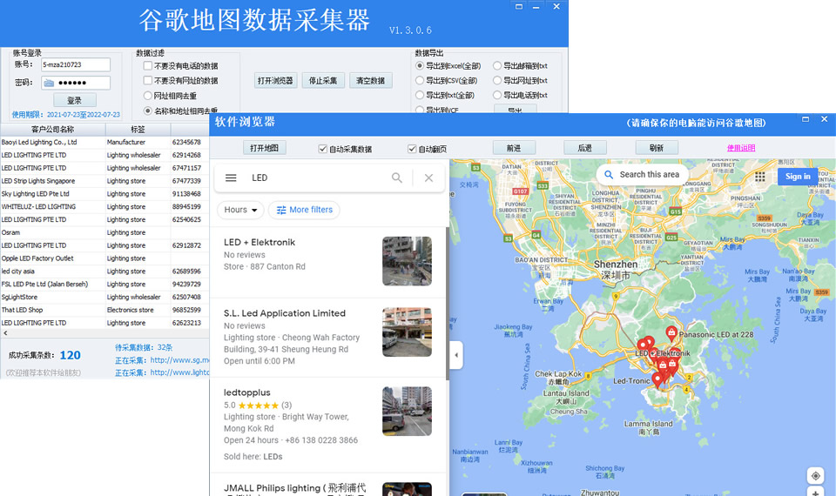836x496 pixels.
Task: Click That LED Shop row
Action: [x=104, y=310]
